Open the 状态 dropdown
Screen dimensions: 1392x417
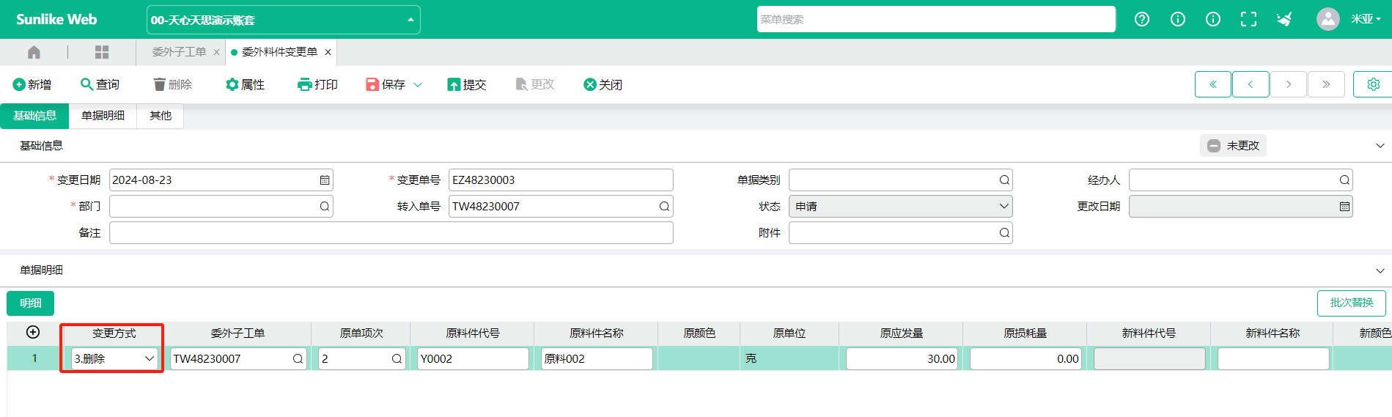click(x=900, y=207)
